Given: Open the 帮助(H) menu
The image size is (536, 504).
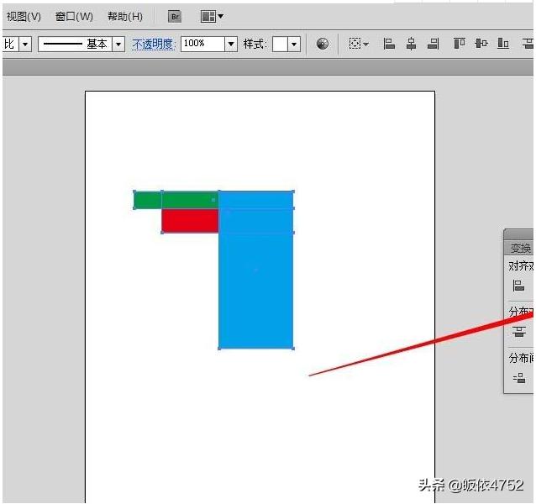Looking at the screenshot, I should [125, 16].
